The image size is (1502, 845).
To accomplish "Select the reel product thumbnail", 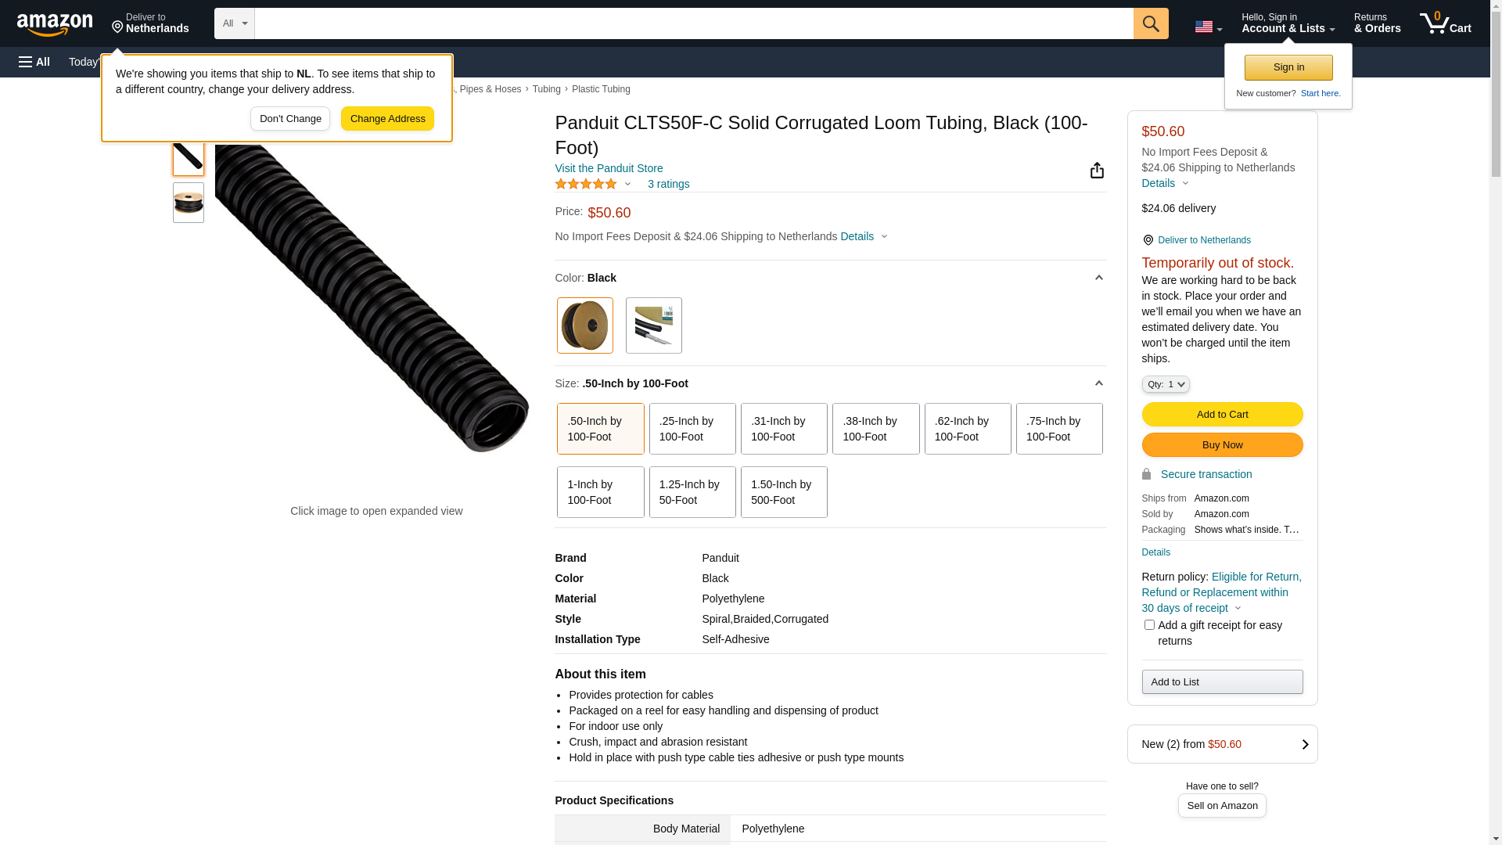I will (x=189, y=203).
